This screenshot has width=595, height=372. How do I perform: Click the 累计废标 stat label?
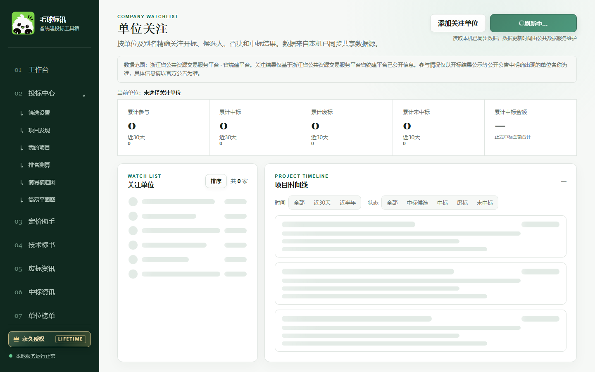coord(322,112)
